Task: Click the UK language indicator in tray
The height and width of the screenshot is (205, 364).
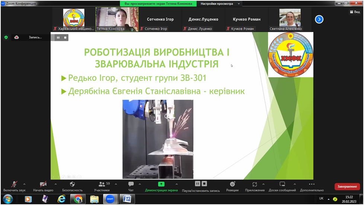Action: pyautogui.click(x=321, y=198)
